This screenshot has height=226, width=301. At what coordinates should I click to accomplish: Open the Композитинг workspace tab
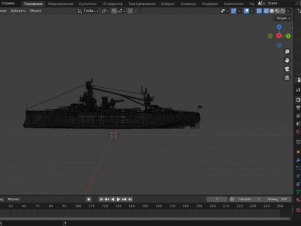click(x=234, y=4)
